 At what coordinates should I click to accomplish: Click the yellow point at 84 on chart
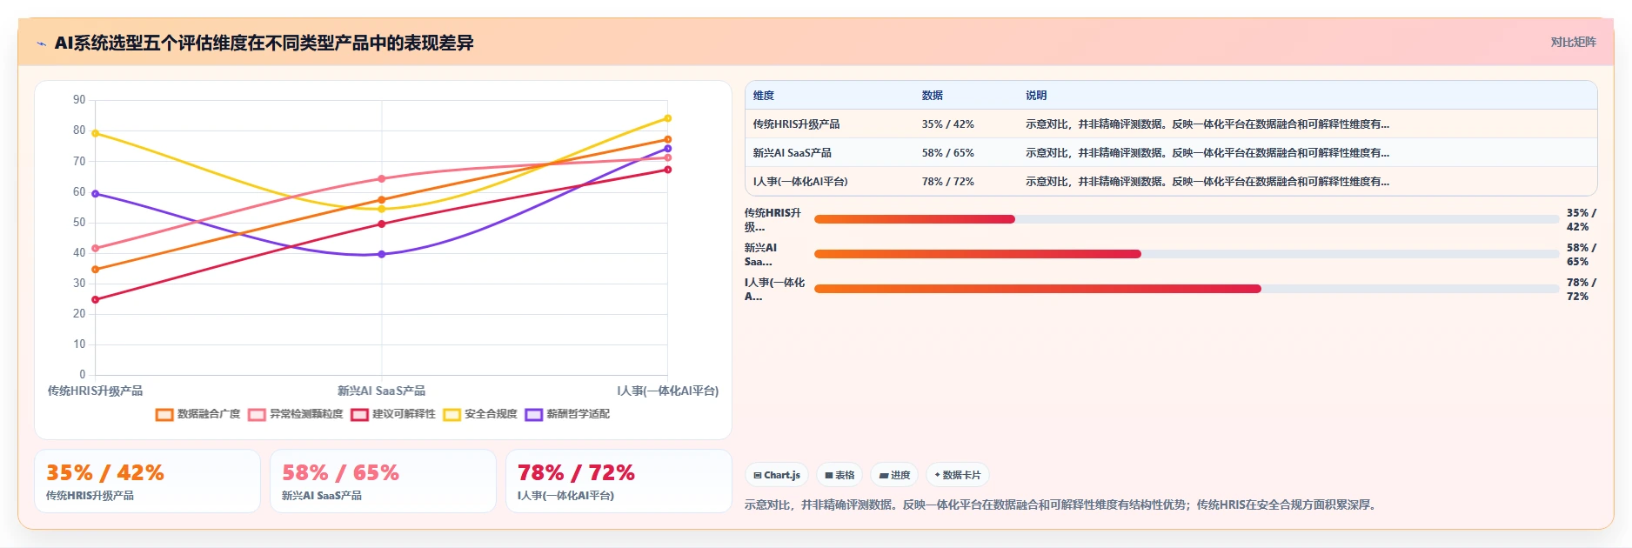(668, 118)
